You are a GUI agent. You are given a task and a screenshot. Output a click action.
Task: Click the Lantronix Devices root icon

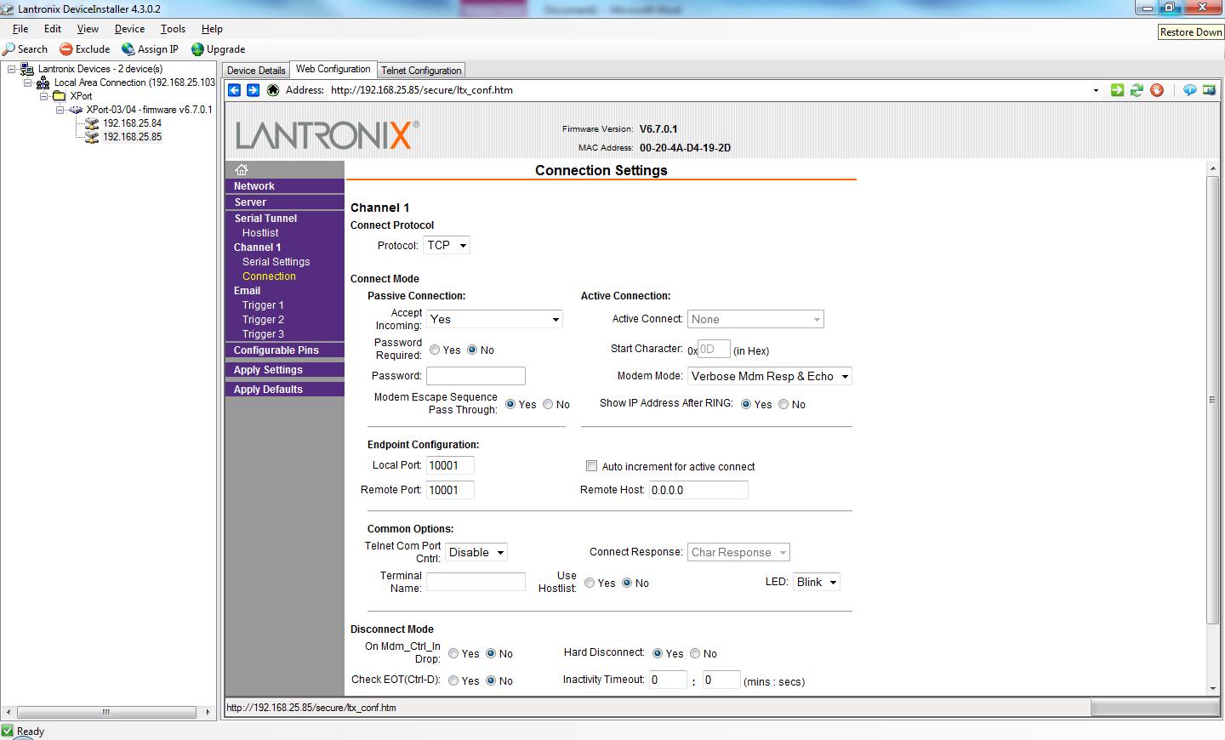point(27,69)
